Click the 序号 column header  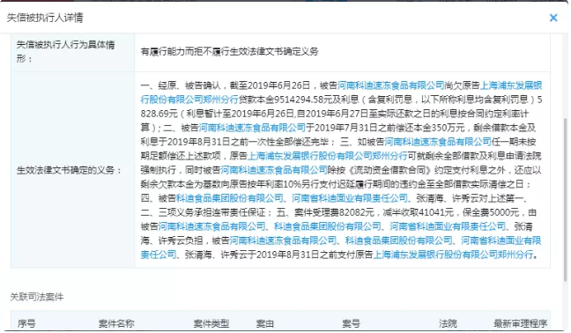pyautogui.click(x=26, y=323)
